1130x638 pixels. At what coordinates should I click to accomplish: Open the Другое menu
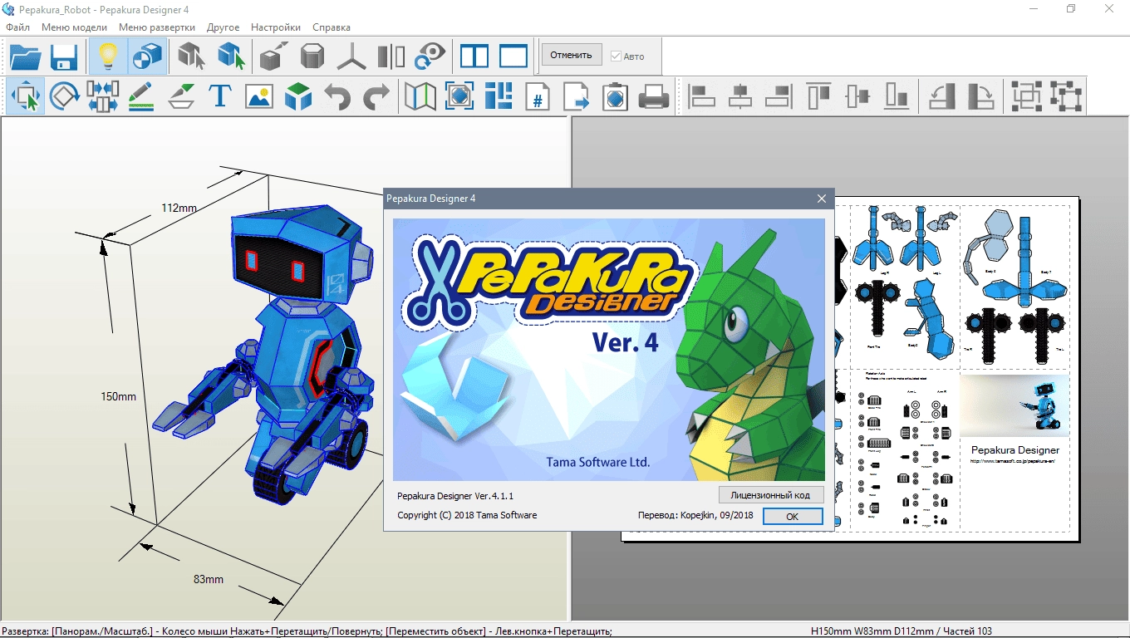click(224, 27)
